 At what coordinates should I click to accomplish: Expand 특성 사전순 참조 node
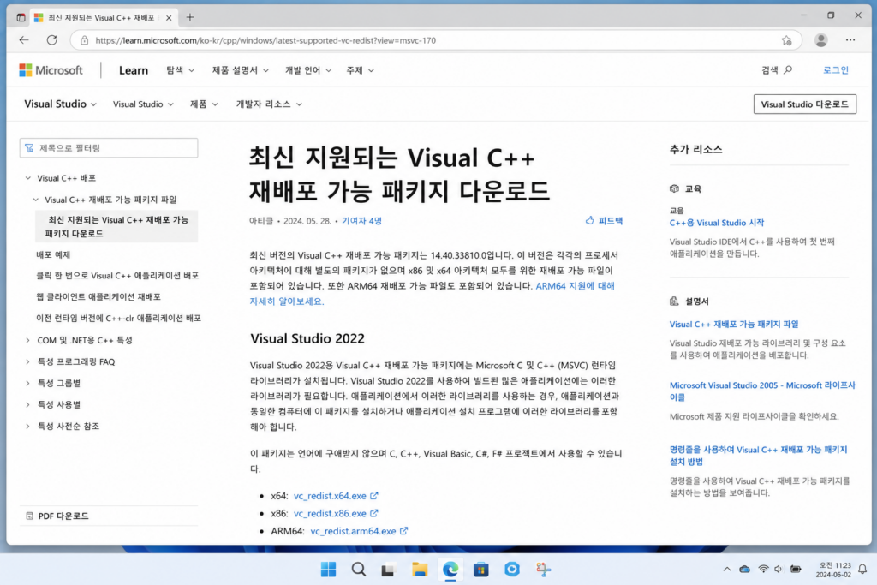(x=28, y=427)
